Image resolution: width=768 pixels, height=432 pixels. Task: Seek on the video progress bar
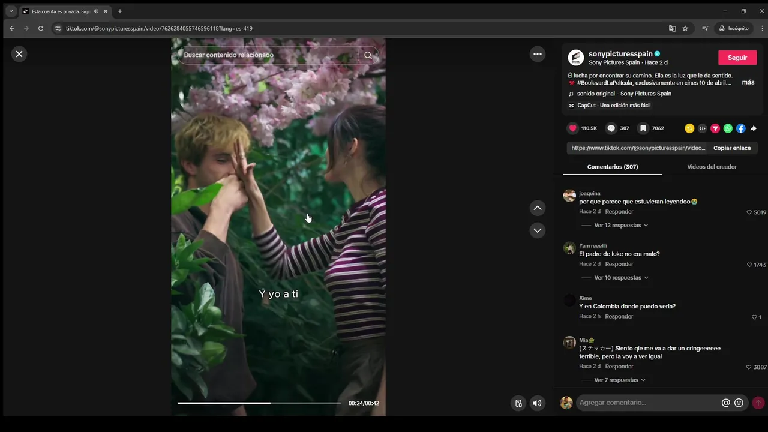[259, 403]
